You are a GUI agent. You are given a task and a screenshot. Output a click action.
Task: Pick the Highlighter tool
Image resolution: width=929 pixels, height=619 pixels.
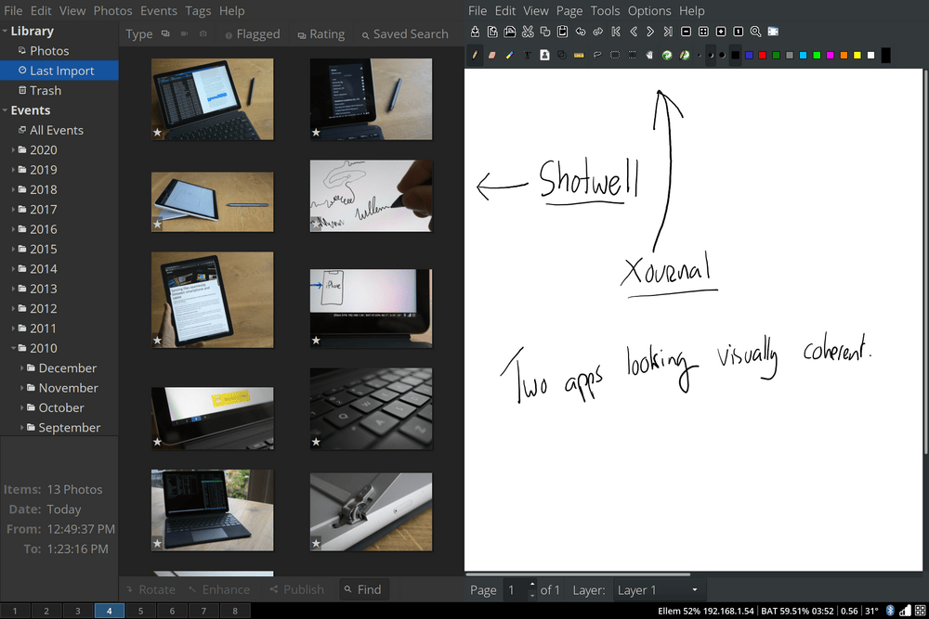click(509, 55)
